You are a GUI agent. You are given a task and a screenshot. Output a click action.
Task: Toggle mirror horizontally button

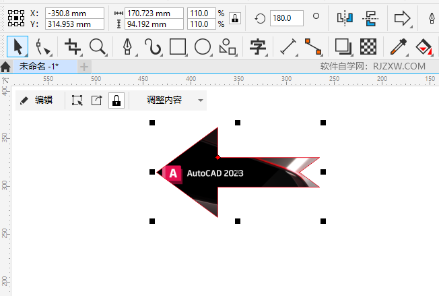tap(345, 18)
